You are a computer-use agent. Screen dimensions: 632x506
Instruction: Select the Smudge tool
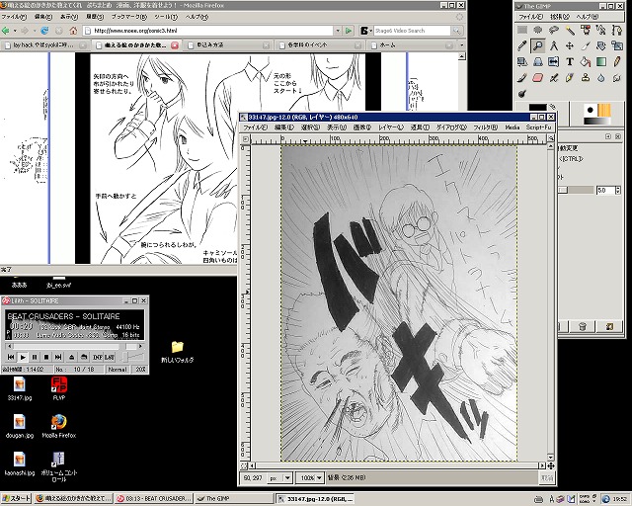point(616,77)
